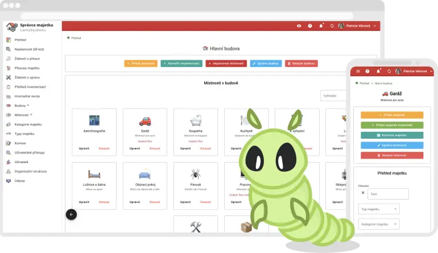Click the refresh icon in the mobile header
This screenshot has width=438, height=253.
pos(389,71)
